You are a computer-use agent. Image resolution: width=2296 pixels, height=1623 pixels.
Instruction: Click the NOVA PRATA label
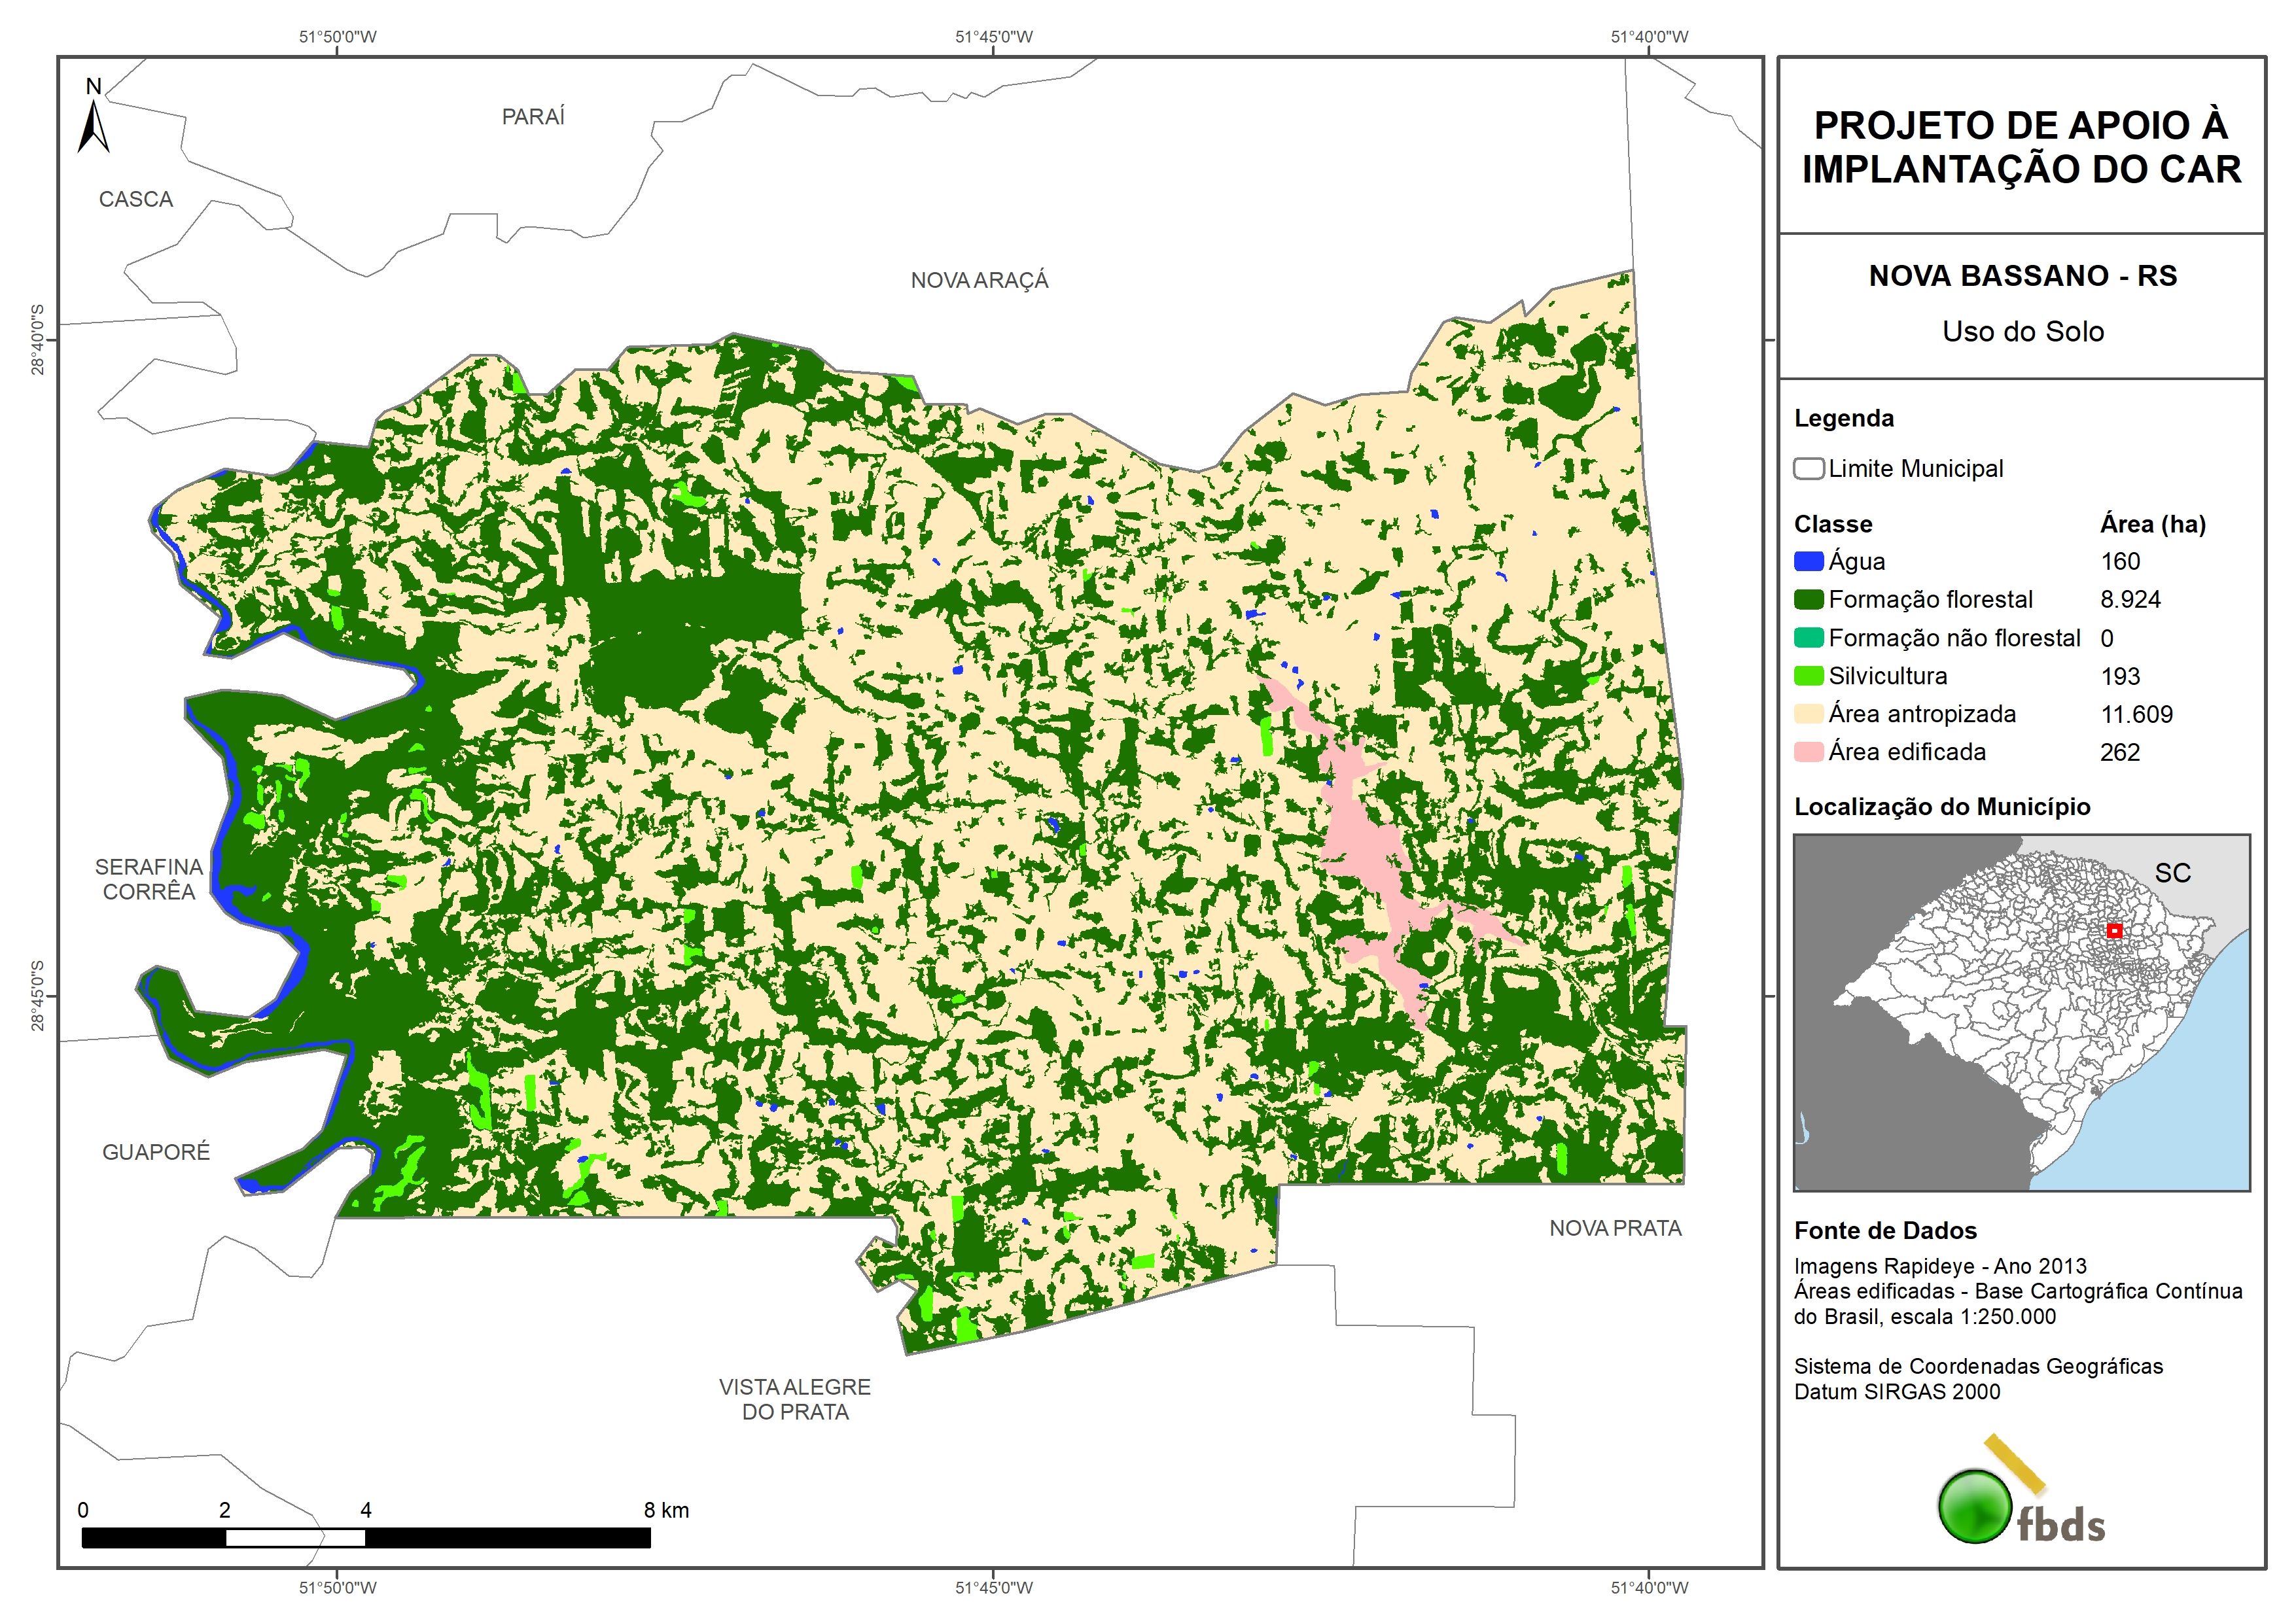(1615, 1228)
